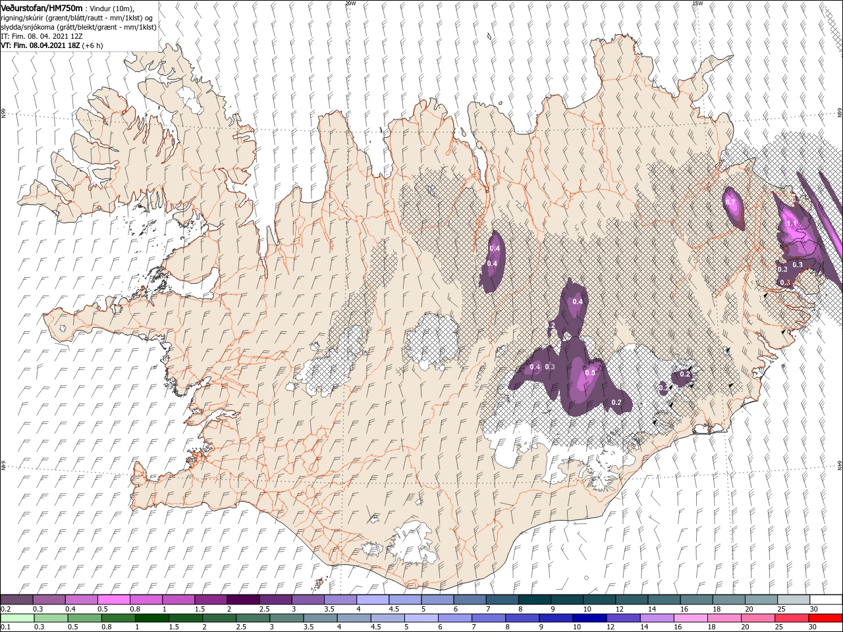Pick the white snow swatch labelled 30
Viewport: 843px width, 632px height.
point(825,600)
